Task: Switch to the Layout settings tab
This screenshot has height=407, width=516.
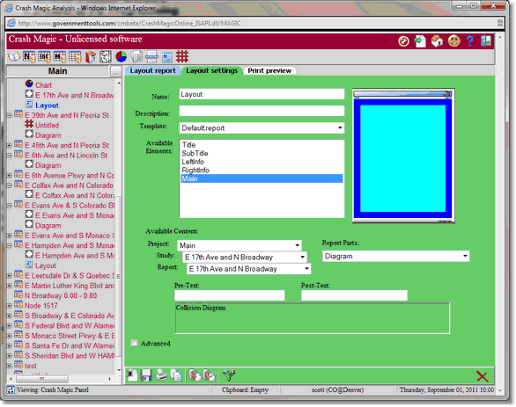Action: (x=211, y=70)
